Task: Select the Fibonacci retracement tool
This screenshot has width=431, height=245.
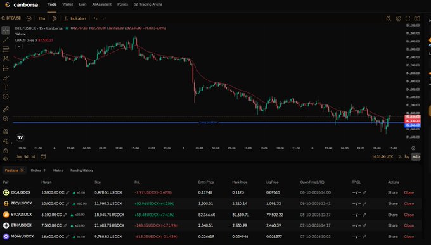Action: tap(6, 49)
